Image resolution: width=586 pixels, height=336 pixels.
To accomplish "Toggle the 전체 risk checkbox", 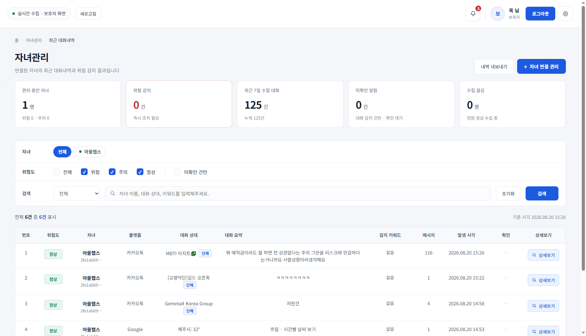I will (x=57, y=172).
